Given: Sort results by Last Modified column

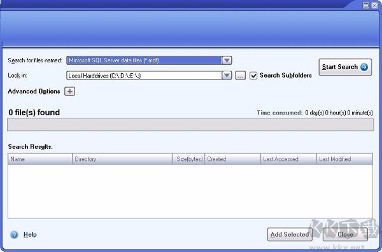Looking at the screenshot, I should point(344,159).
